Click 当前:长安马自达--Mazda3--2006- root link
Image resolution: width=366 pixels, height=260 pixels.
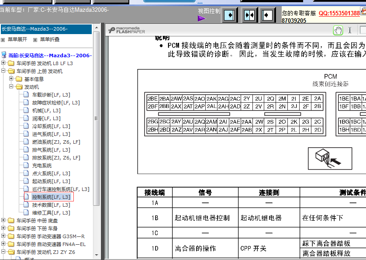(x=50, y=55)
